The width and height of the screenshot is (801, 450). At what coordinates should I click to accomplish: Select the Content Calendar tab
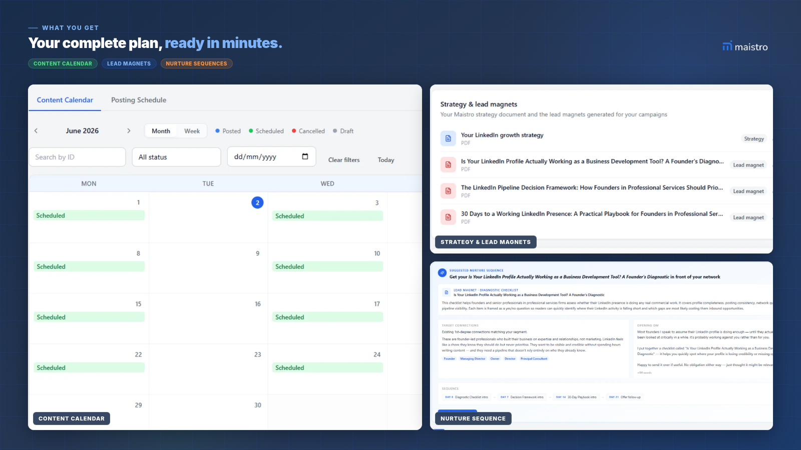[x=65, y=100]
